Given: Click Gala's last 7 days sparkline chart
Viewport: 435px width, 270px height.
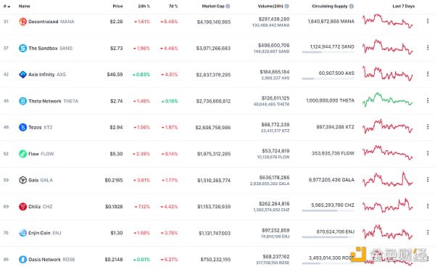Looking at the screenshot, I should [388, 179].
